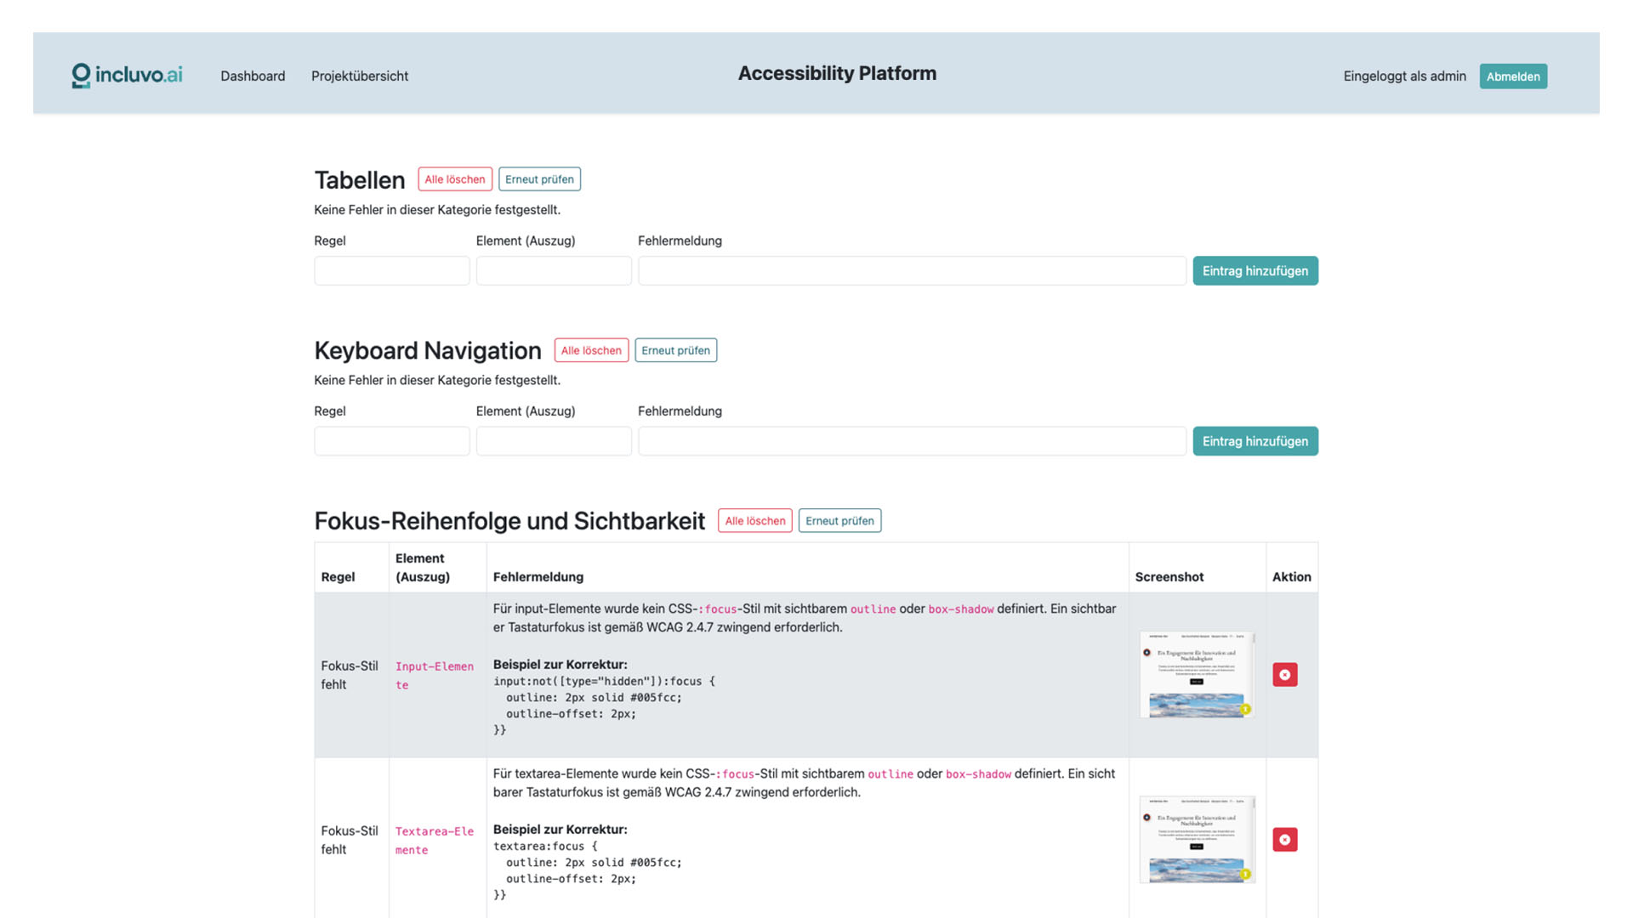The height and width of the screenshot is (918, 1633).
Task: Delete the Textarea-Elemente error entry
Action: point(1284,840)
